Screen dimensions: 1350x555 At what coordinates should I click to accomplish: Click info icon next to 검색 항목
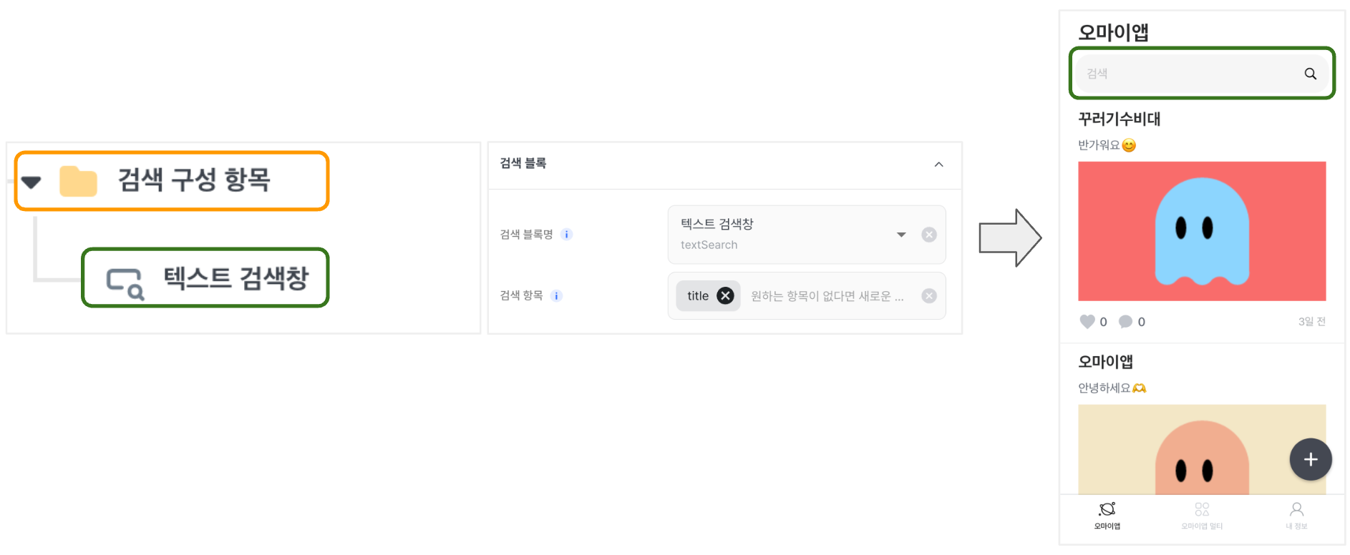[x=556, y=296]
